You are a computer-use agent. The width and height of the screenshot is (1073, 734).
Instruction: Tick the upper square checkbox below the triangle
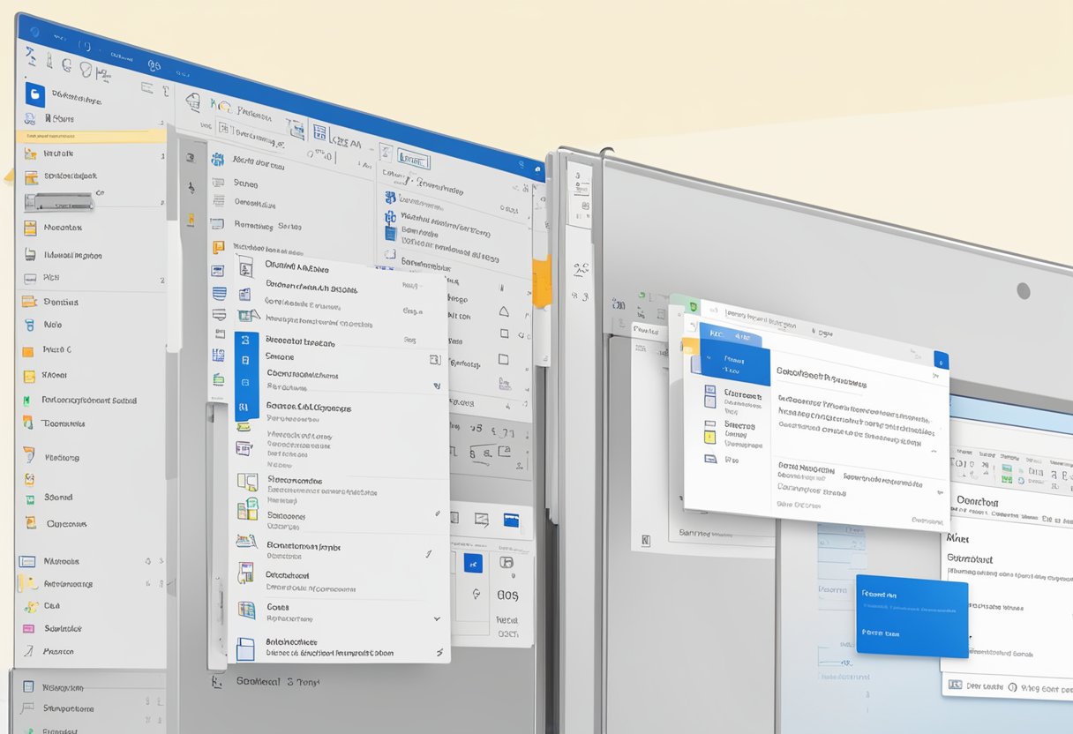(x=503, y=334)
